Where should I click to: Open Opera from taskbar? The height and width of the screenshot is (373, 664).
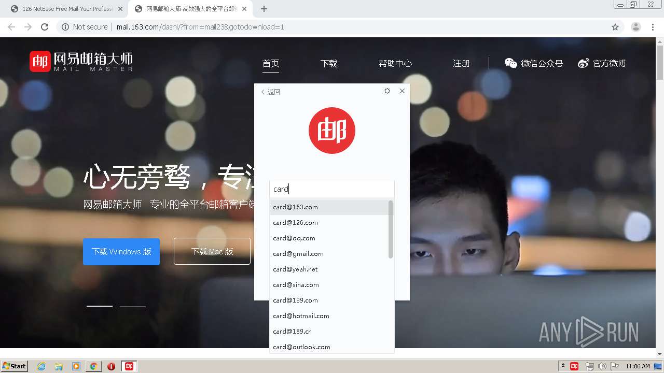tap(112, 366)
